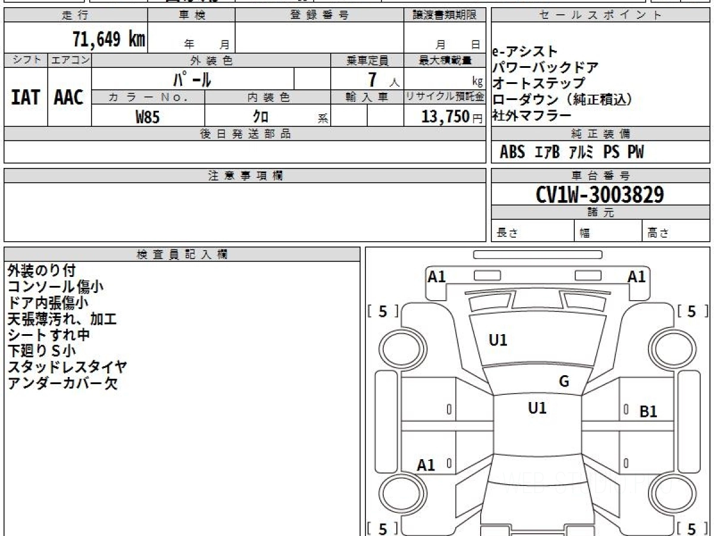Screen dimensions: 714x536
Task: Select the コンソール傷小 inspector note
Action: click(55, 287)
